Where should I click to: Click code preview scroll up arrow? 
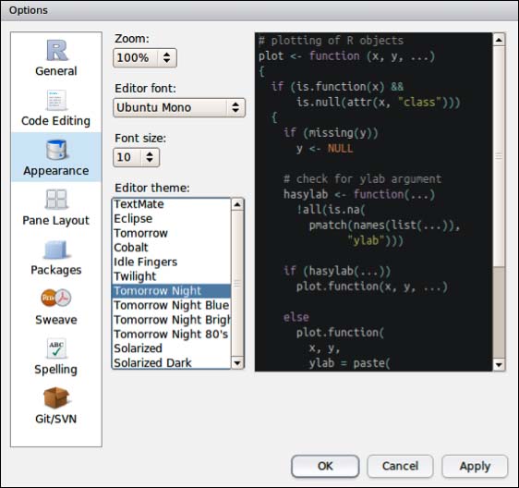coord(499,40)
